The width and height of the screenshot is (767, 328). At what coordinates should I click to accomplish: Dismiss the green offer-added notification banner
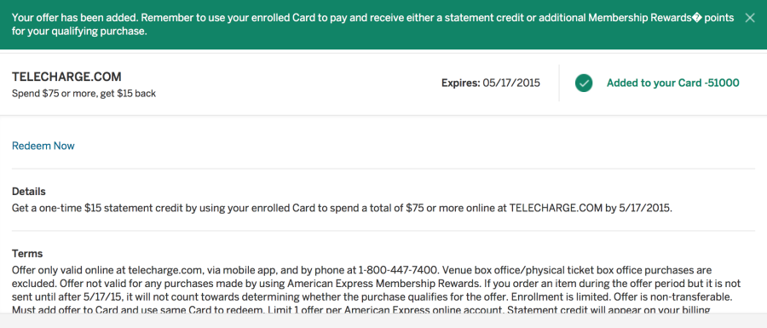click(749, 18)
